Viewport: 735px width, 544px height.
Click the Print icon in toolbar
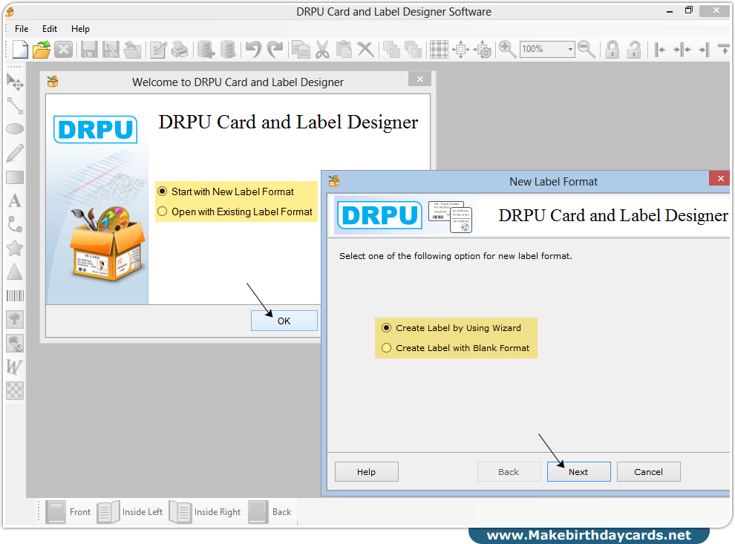point(180,49)
